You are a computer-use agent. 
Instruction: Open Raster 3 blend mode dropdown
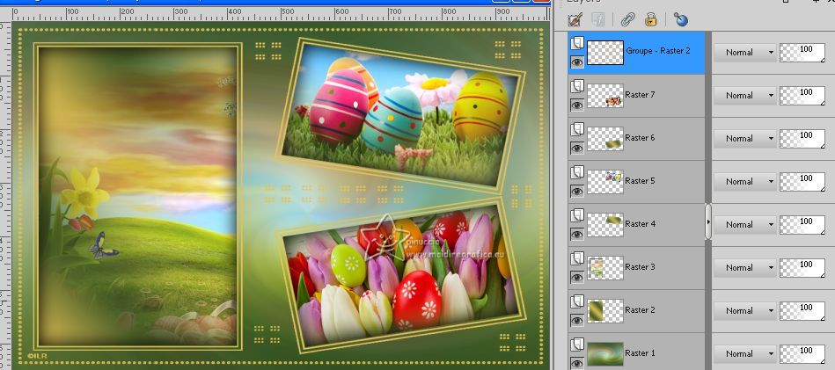(745, 268)
